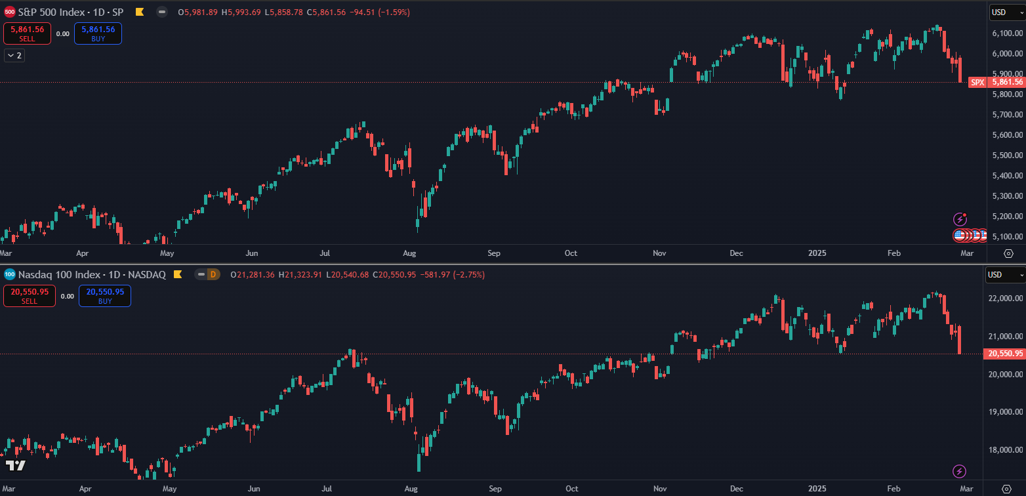1026x496 pixels.
Task: Open Nasdaq chart settings hexagon icon
Action: [1009, 489]
